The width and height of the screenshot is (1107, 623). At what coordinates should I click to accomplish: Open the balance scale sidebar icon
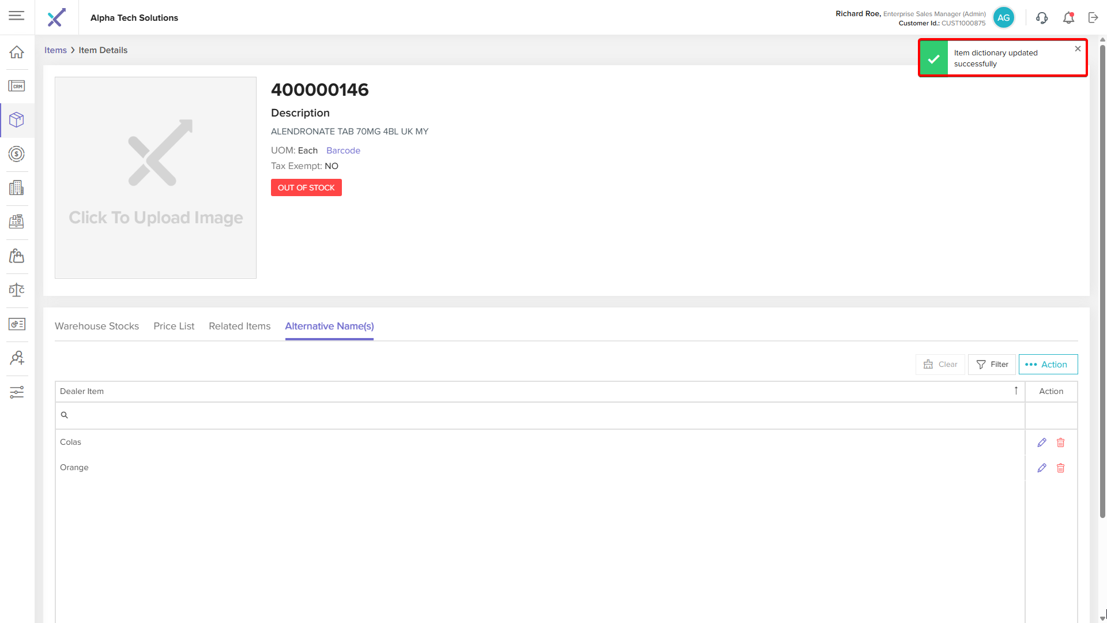(x=17, y=290)
